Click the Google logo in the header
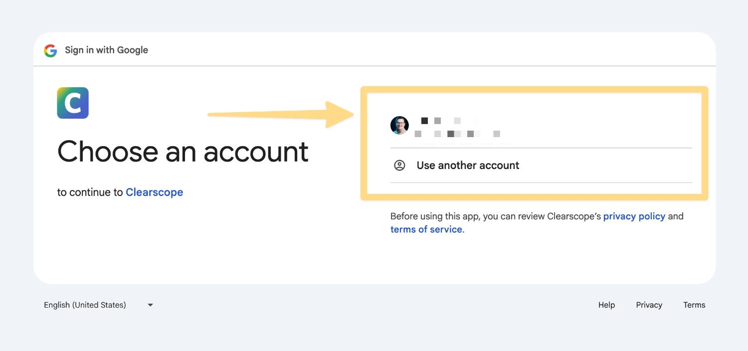748x351 pixels. point(50,50)
